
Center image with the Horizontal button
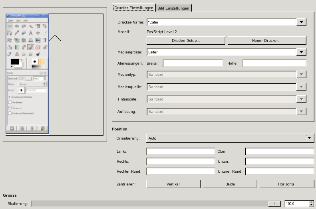pyautogui.click(x=286, y=184)
